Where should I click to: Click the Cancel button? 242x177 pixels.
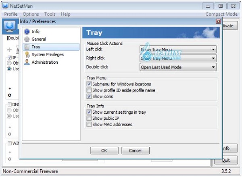tap(136, 150)
